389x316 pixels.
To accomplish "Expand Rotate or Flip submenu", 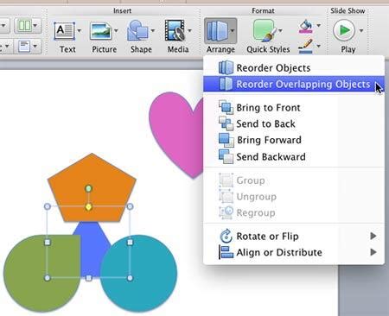I will [294, 237].
